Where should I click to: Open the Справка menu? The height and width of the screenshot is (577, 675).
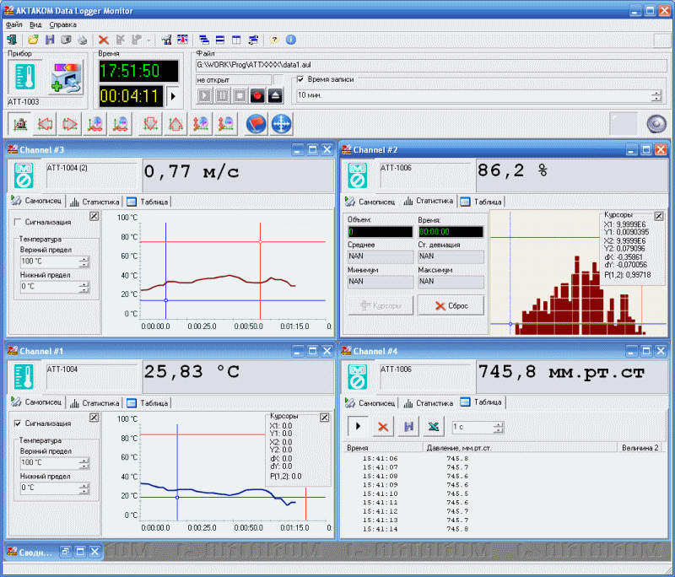62,24
